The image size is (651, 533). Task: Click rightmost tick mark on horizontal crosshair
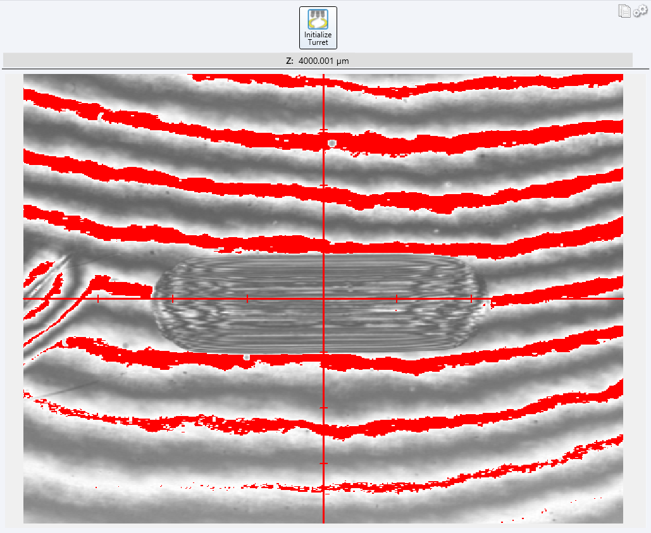(471, 298)
